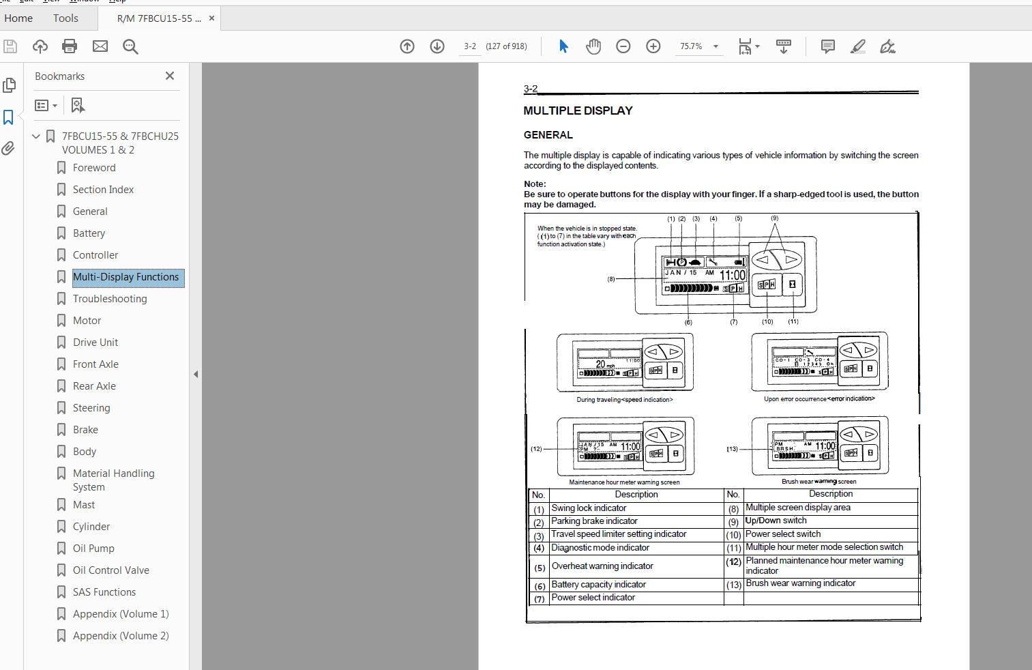Go to the Troubleshooting bookmark

pyautogui.click(x=110, y=298)
